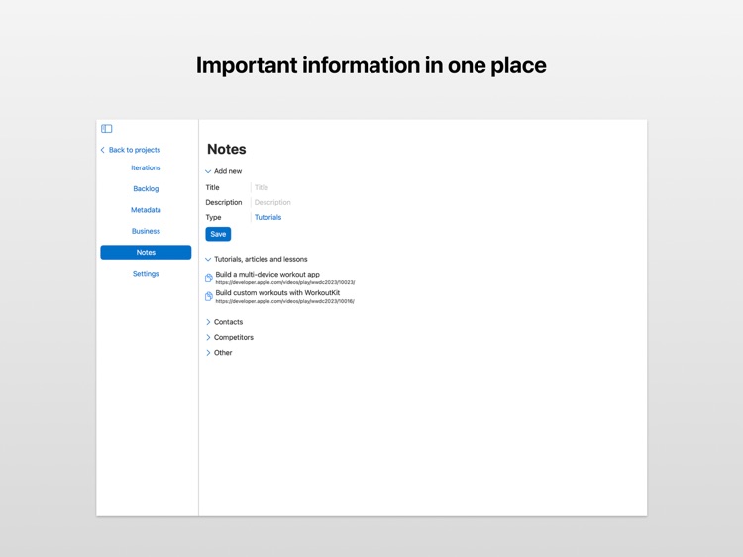
Task: Click the wwdc2023/10016 URL
Action: pyautogui.click(x=284, y=301)
